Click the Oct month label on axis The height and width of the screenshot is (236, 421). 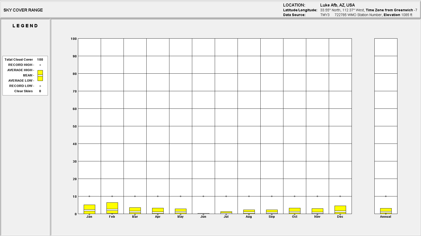click(x=294, y=217)
